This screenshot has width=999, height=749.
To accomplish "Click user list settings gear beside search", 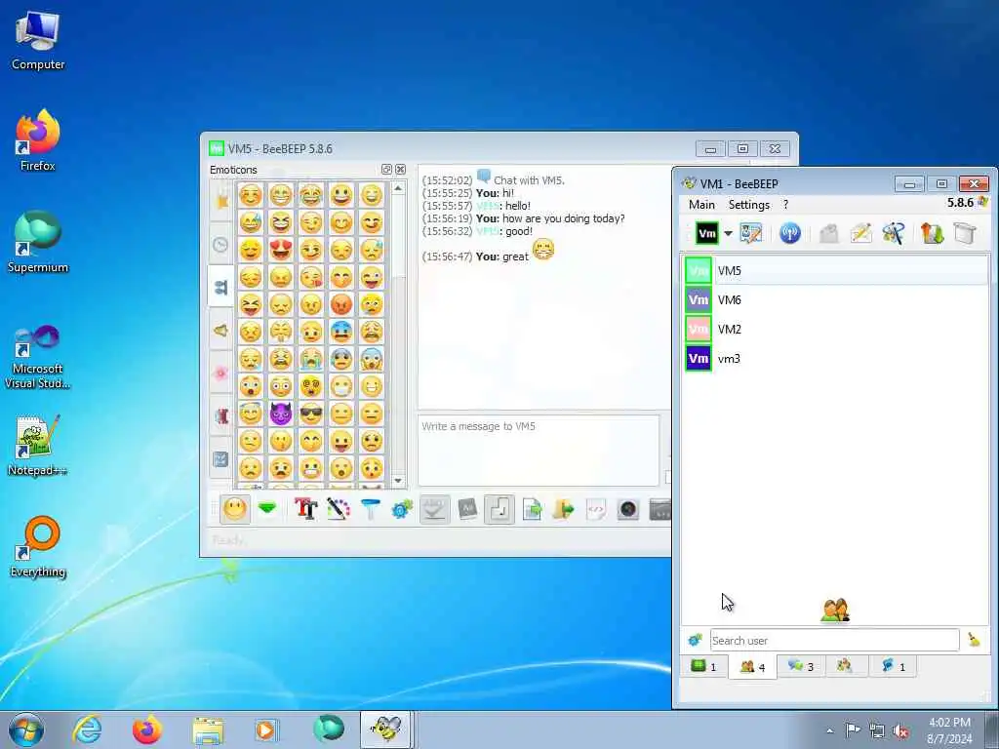I will point(695,640).
